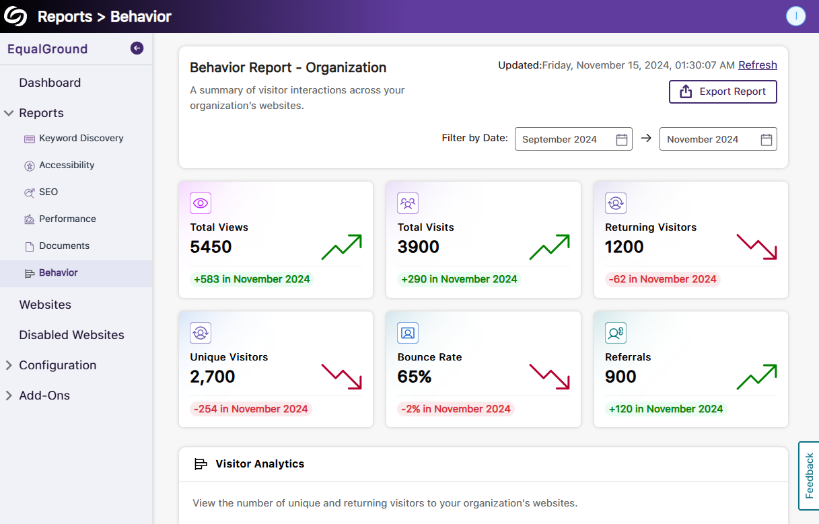Click the Referrals icon

(616, 332)
